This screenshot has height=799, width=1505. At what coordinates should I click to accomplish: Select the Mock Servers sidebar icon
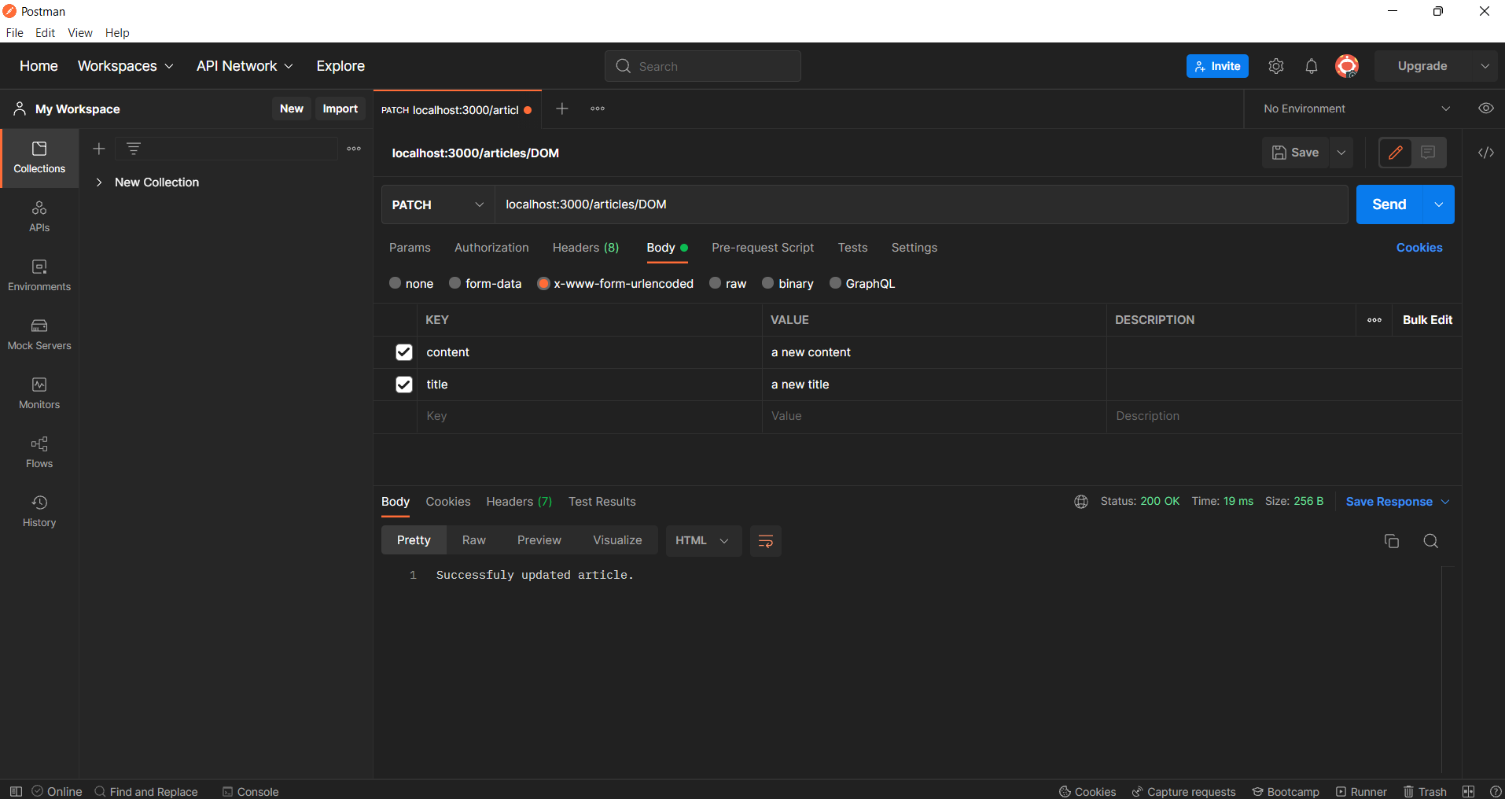(39, 334)
